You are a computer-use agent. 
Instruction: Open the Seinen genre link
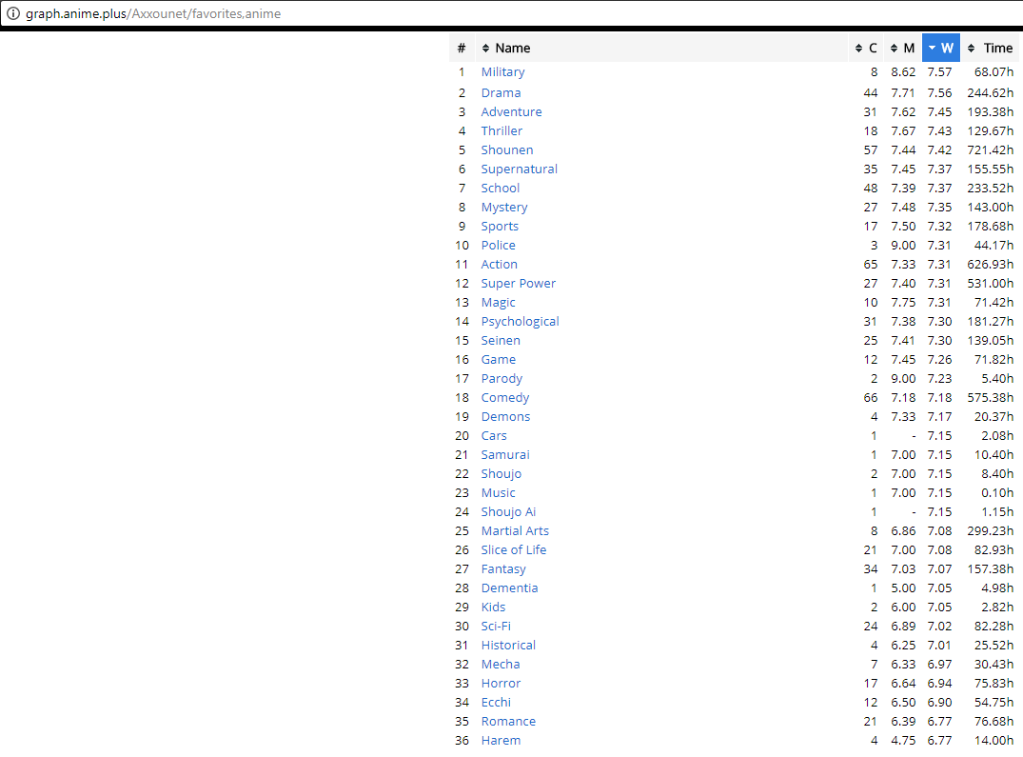tap(501, 340)
